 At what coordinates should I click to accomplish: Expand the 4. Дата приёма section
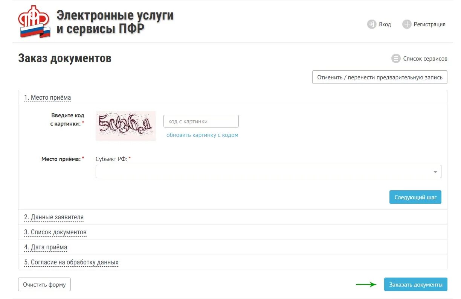click(46, 247)
